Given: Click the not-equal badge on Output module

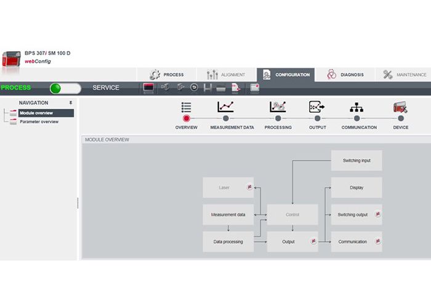Looking at the screenshot, I should click(x=313, y=241).
